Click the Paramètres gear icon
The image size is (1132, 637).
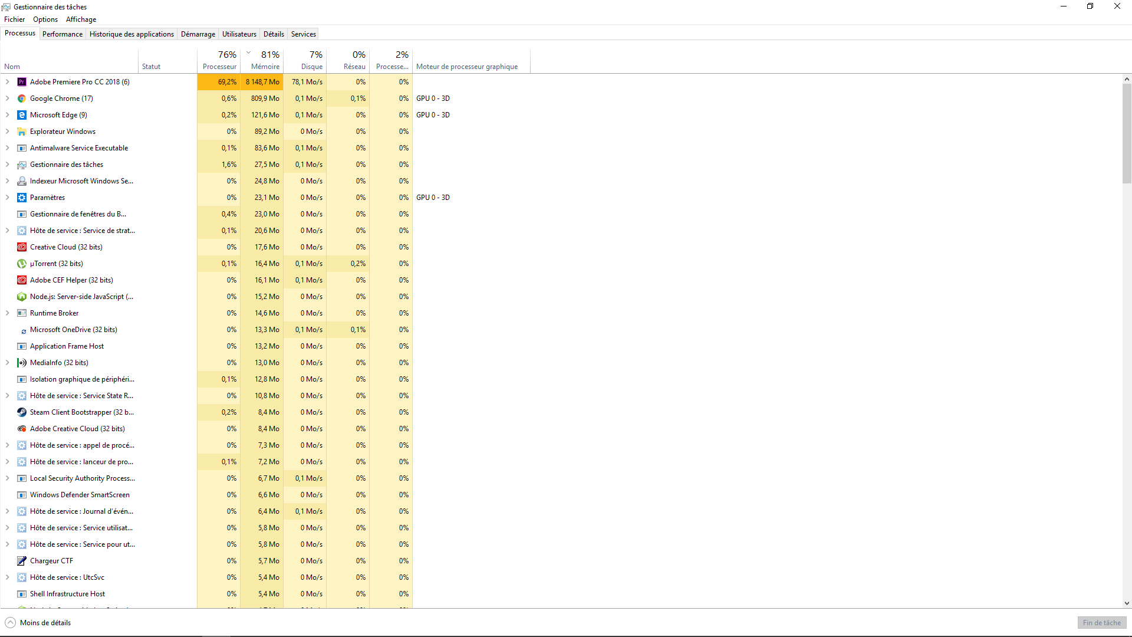22,198
